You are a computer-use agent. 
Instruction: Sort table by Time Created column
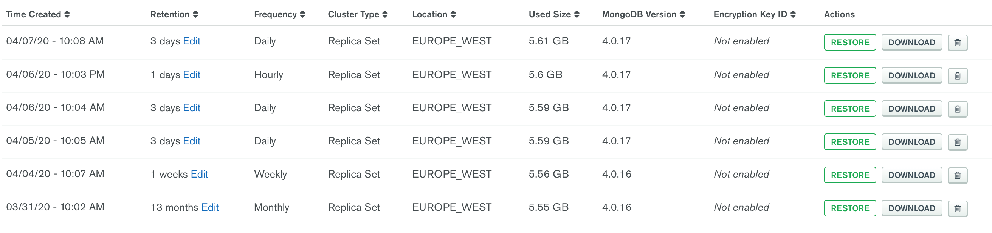pos(38,14)
